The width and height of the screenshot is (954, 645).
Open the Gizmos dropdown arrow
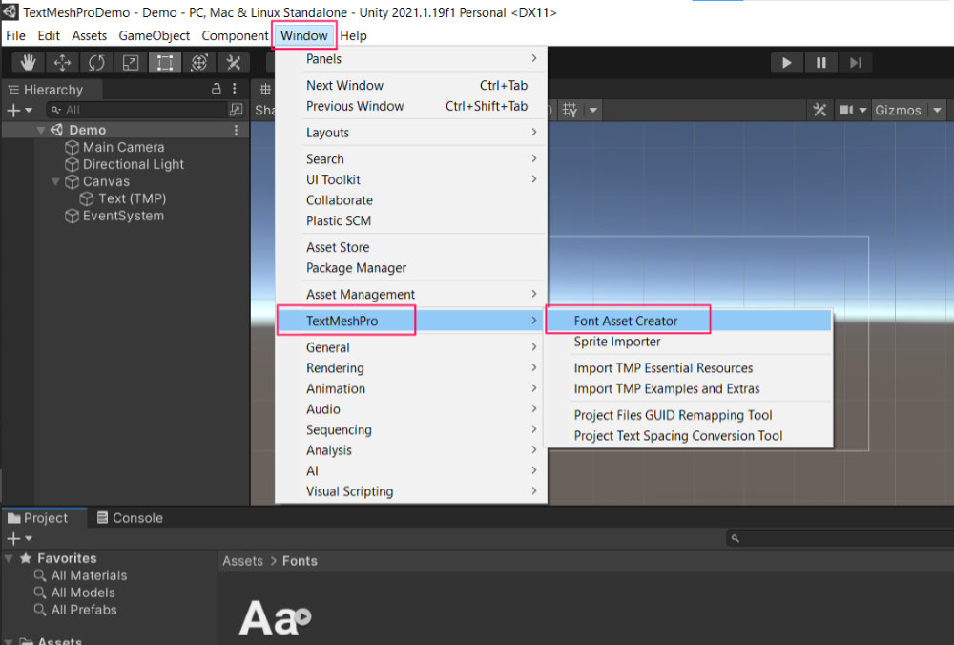coord(938,110)
